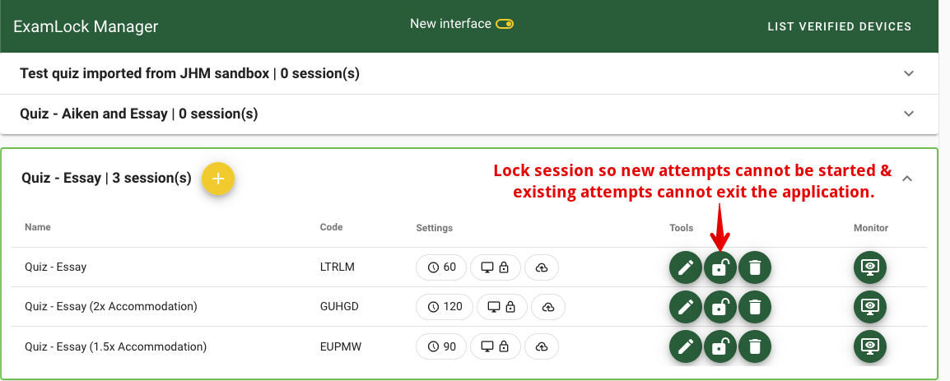This screenshot has width=950, height=381.
Task: Lock the LTRLM session with padlock icon
Action: tap(719, 267)
